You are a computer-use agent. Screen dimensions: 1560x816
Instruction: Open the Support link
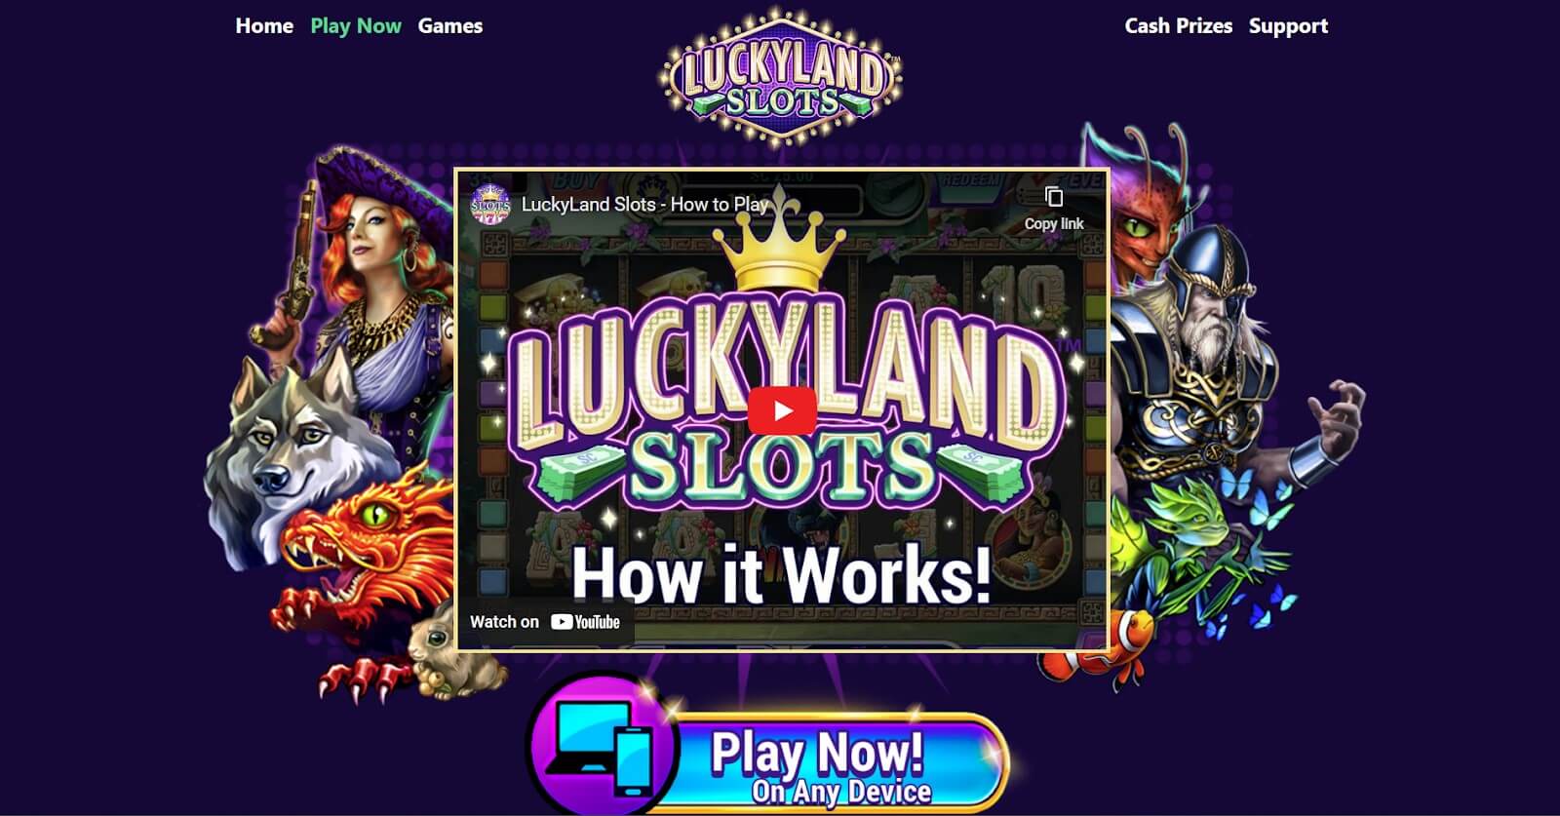tap(1288, 26)
